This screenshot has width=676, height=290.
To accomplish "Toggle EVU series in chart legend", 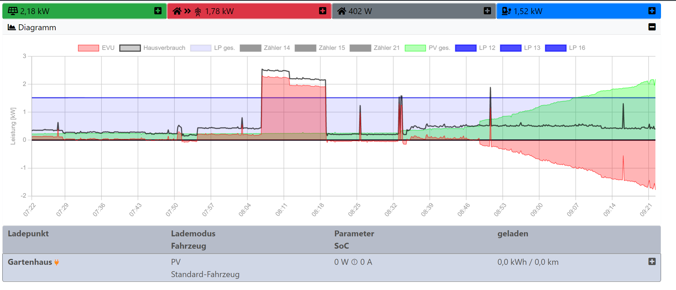I will [96, 48].
